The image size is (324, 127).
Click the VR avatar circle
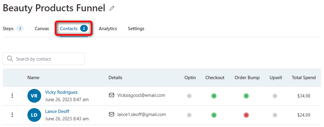(x=34, y=96)
